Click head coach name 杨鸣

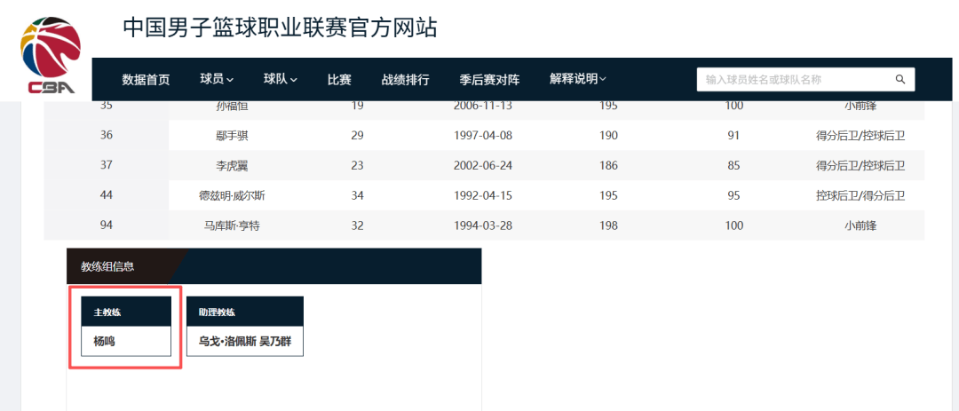coord(105,341)
